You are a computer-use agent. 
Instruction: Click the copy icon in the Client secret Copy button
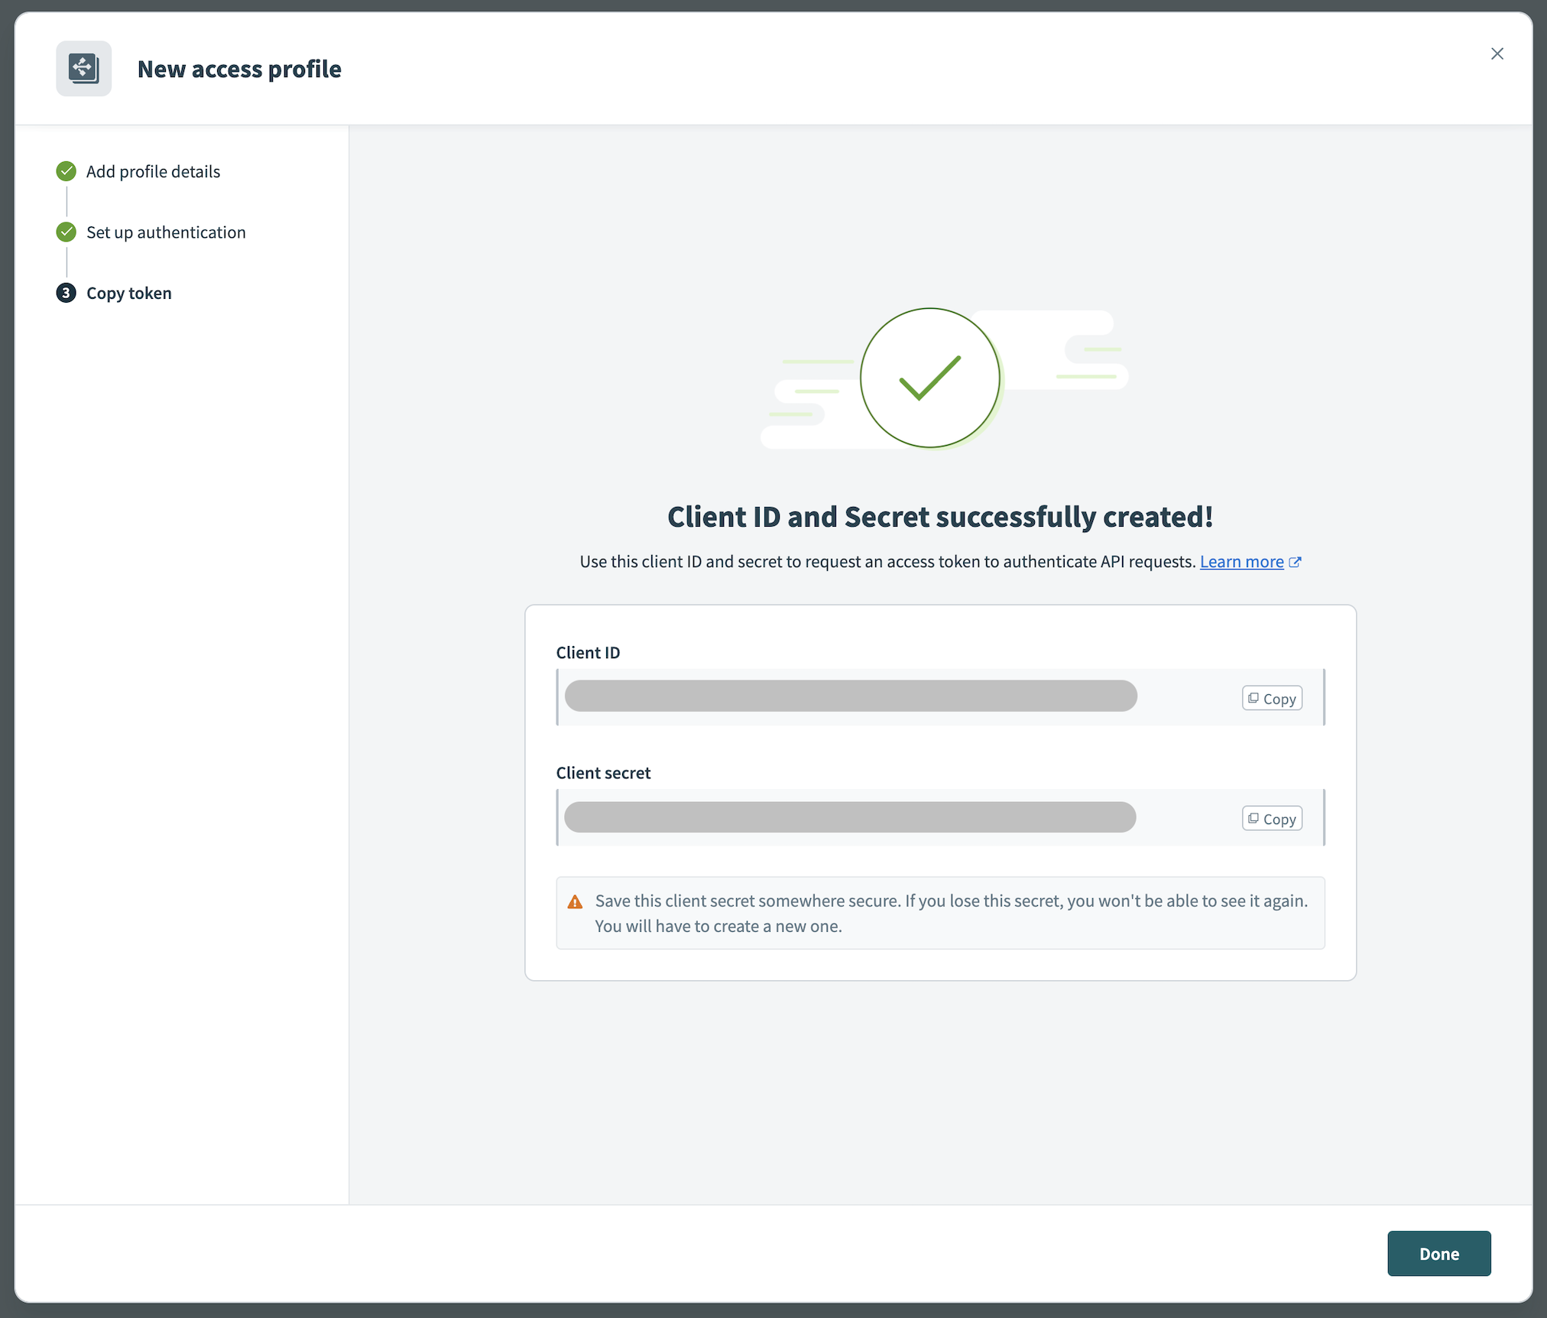pos(1254,818)
